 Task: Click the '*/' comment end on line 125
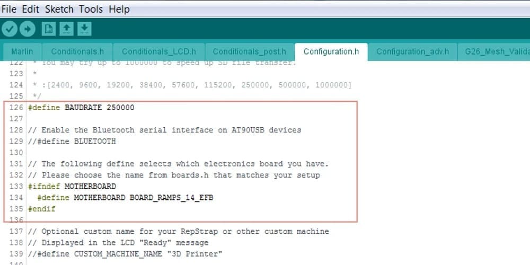tap(37, 96)
